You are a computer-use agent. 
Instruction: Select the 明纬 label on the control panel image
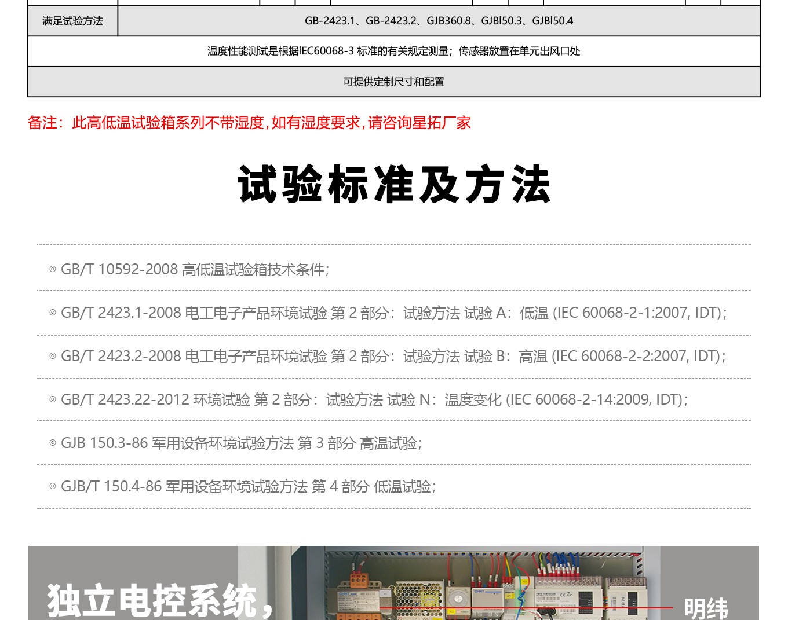(706, 608)
